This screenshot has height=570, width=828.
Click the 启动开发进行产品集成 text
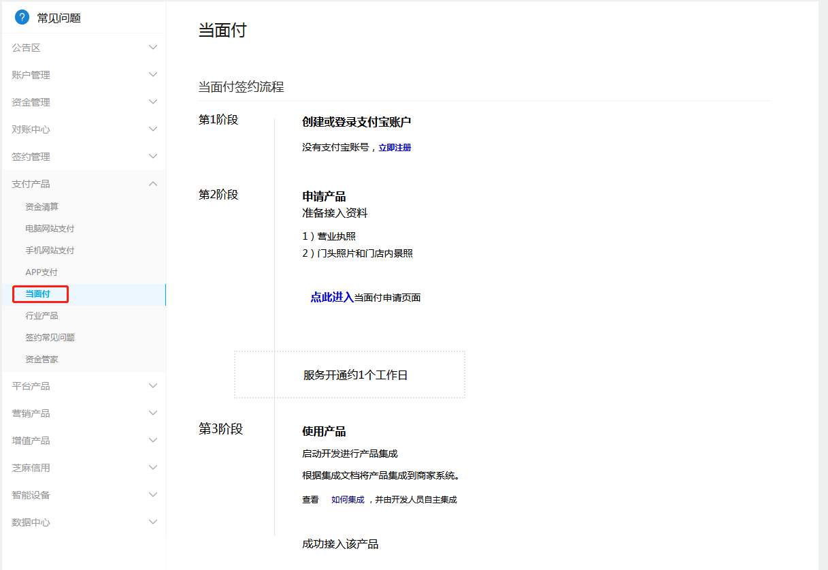tap(350, 454)
